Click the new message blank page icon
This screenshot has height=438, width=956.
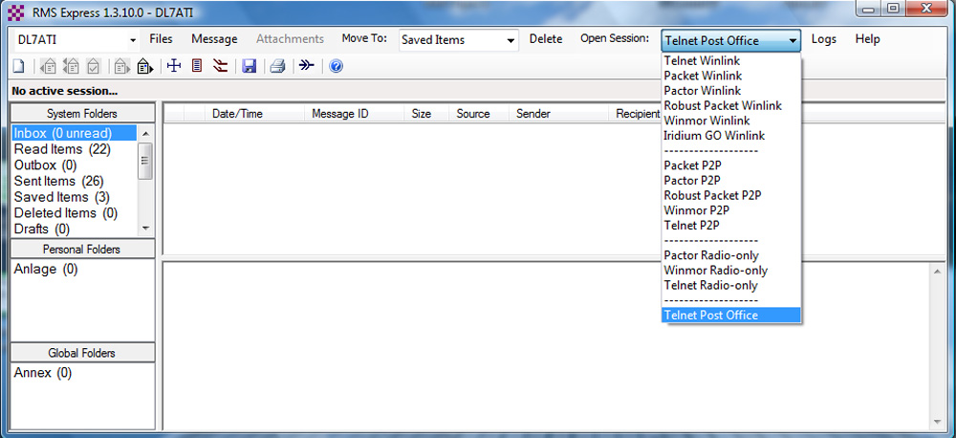tap(18, 66)
